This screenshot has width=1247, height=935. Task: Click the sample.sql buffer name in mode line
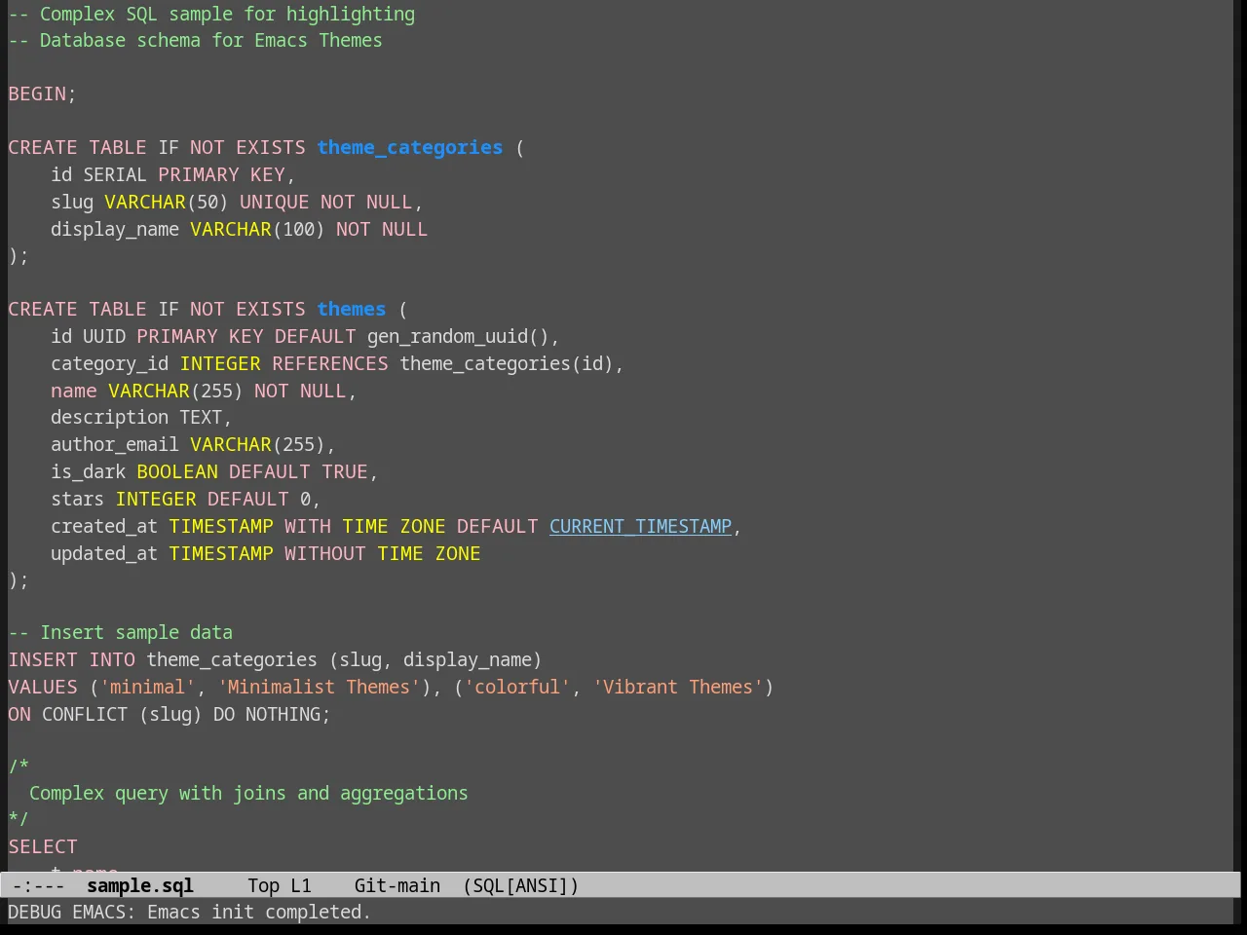[x=140, y=885]
